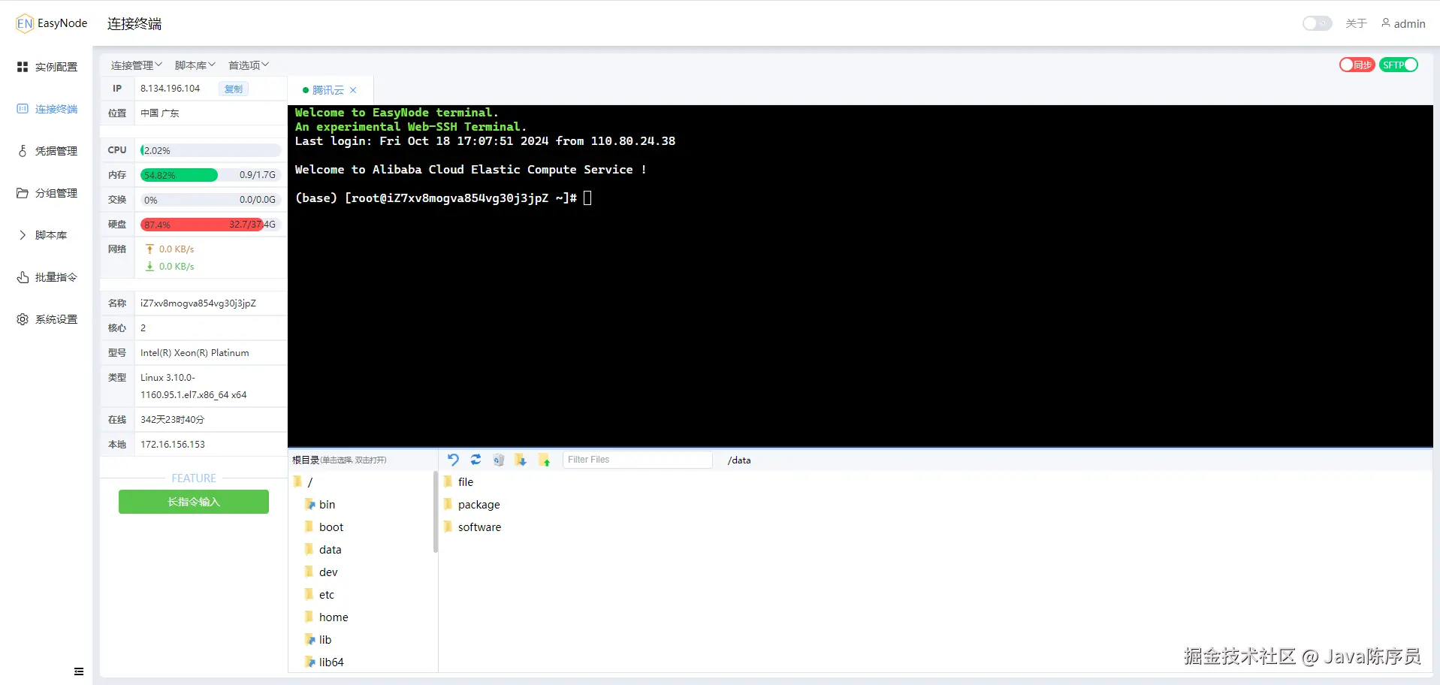Click the SFTP go-back arrow icon
The width and height of the screenshot is (1440, 685).
(x=453, y=460)
